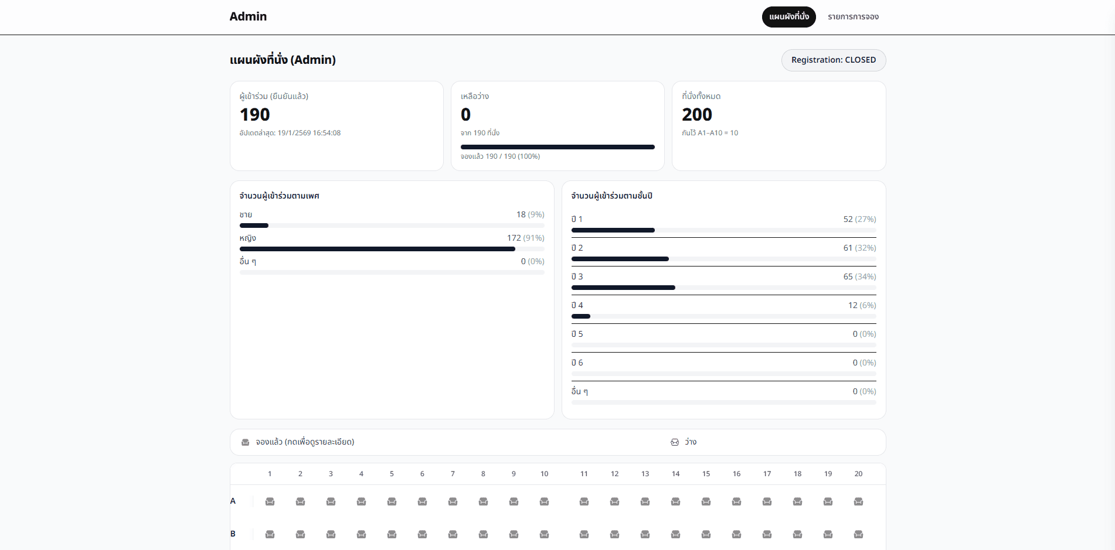
Task: Click seat A15 sofa icon
Action: point(706,501)
